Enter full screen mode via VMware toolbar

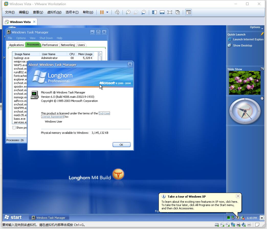[170, 12]
